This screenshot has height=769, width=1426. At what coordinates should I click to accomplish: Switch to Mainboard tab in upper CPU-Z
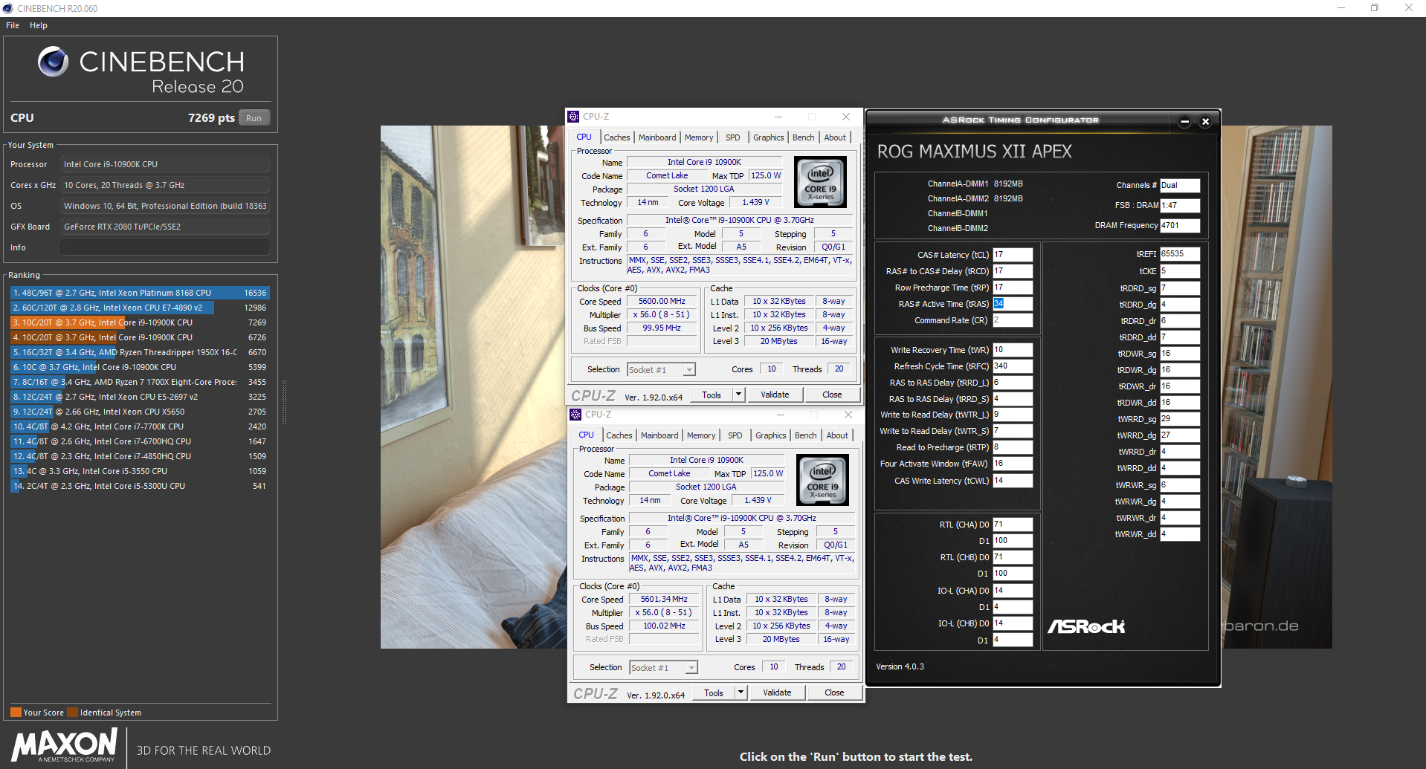coord(657,137)
